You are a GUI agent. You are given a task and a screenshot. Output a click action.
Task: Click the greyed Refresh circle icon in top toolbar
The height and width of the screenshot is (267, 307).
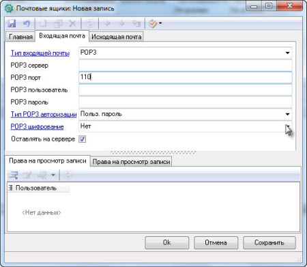point(90,23)
